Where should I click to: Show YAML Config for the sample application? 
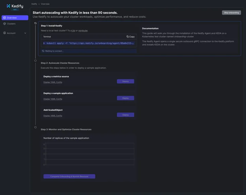click(53, 99)
